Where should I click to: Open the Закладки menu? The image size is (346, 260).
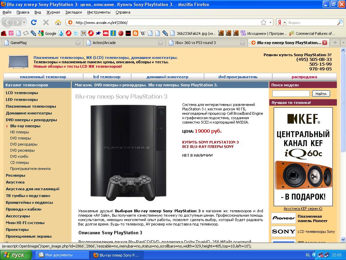pyautogui.click(x=73, y=12)
